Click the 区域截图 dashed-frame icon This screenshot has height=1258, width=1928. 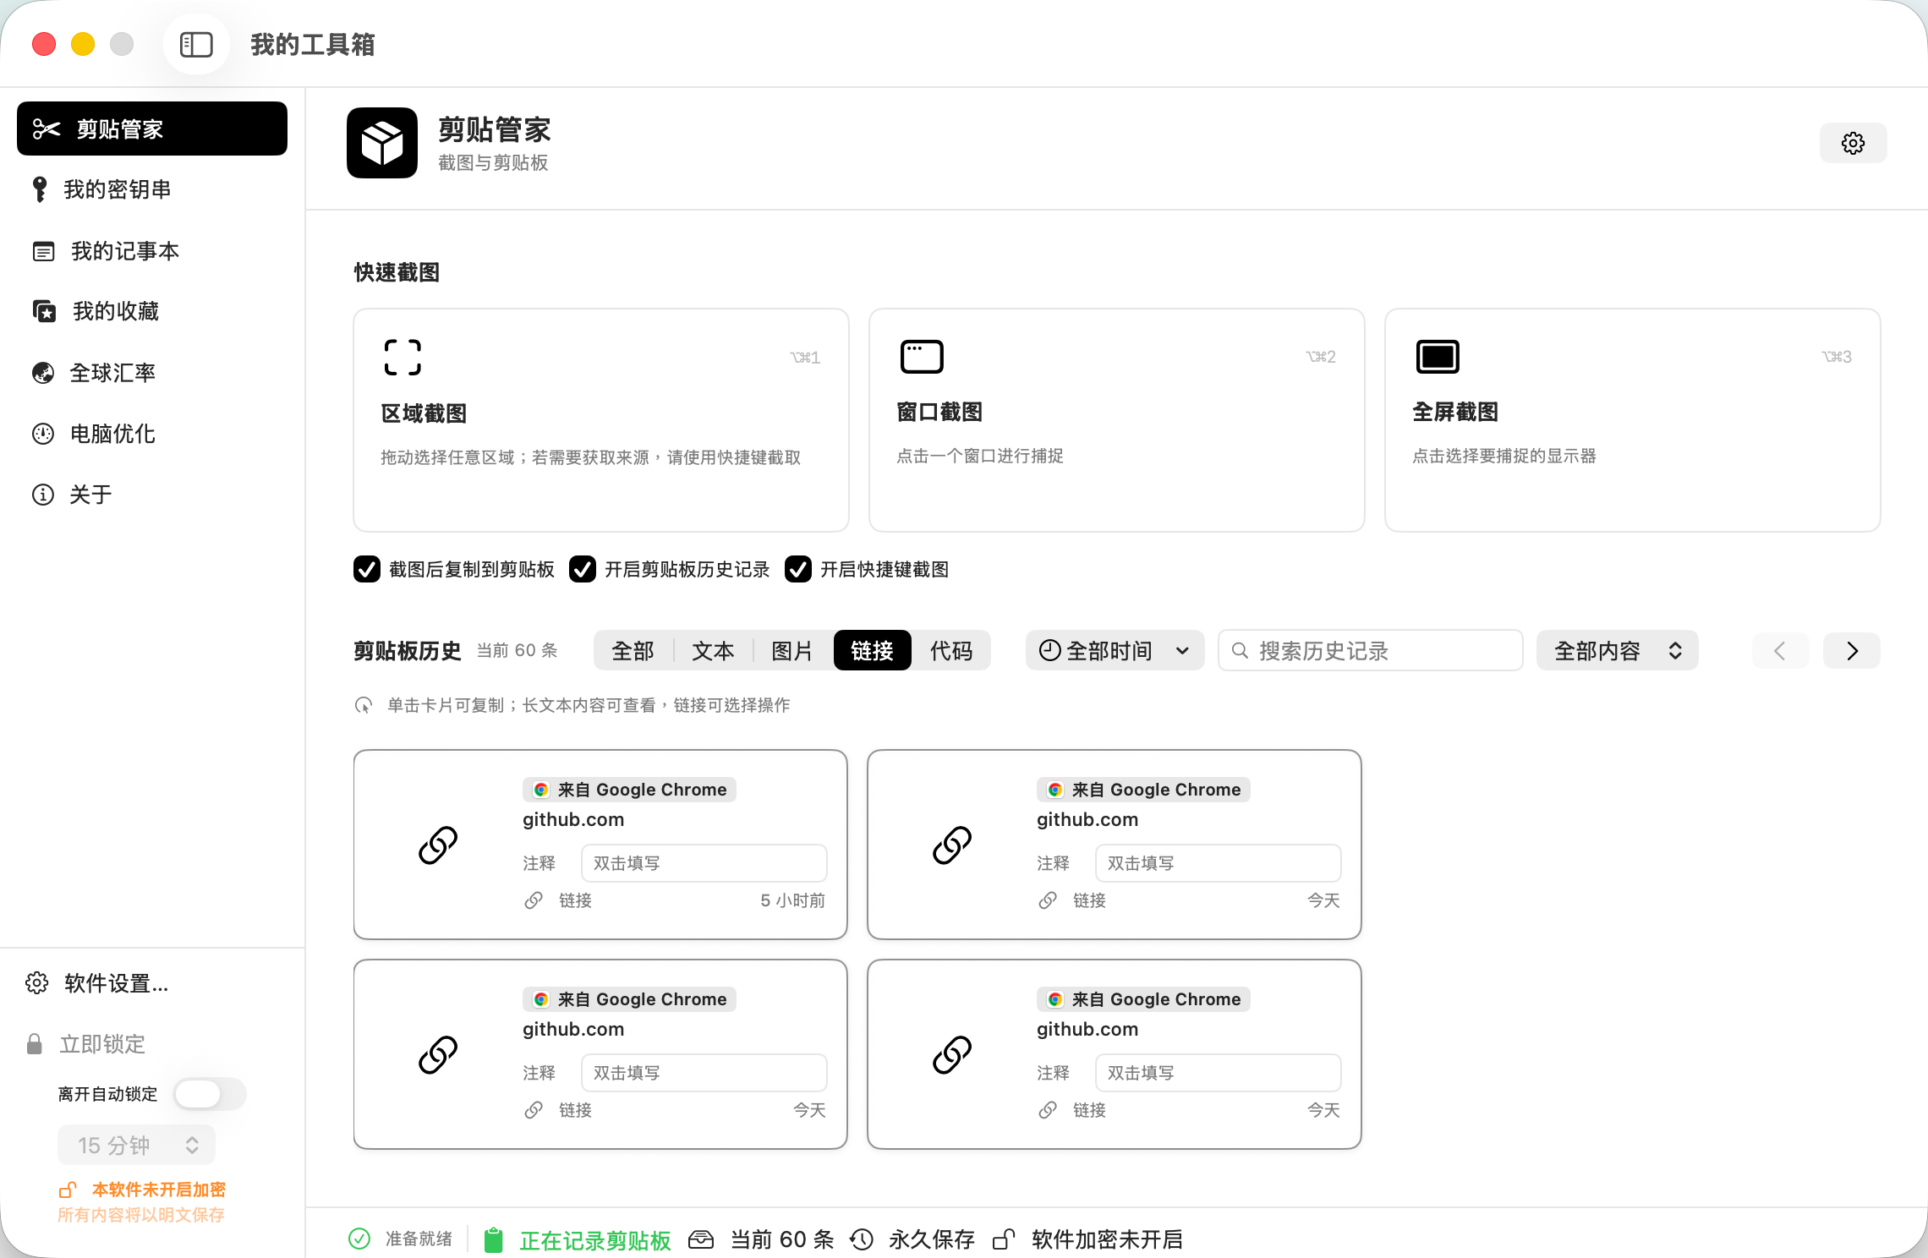(403, 357)
